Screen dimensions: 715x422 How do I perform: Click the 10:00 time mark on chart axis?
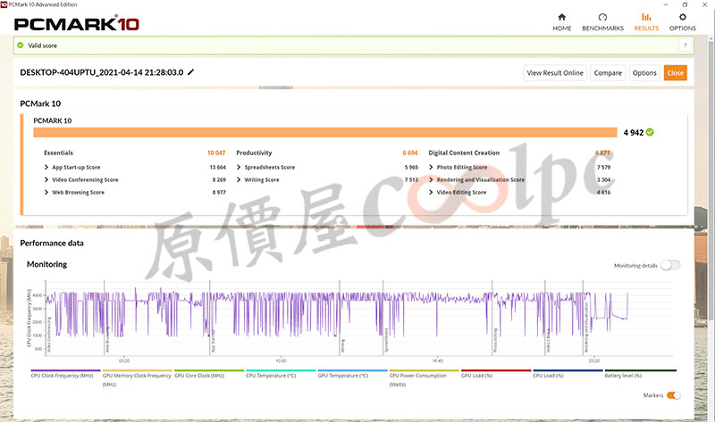click(x=281, y=360)
